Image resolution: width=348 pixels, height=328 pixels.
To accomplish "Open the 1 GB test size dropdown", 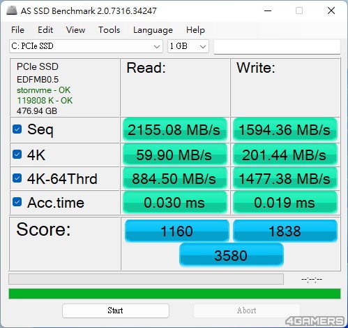I will (x=188, y=46).
